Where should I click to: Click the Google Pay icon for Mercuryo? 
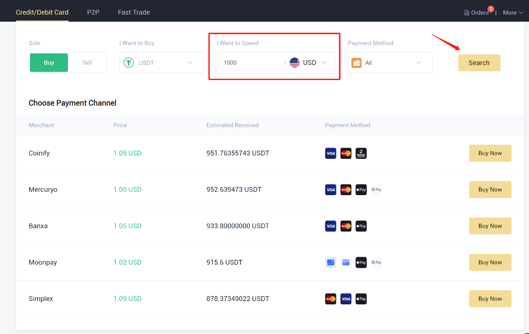pos(376,189)
